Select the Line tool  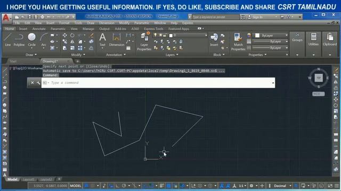(x=7, y=40)
